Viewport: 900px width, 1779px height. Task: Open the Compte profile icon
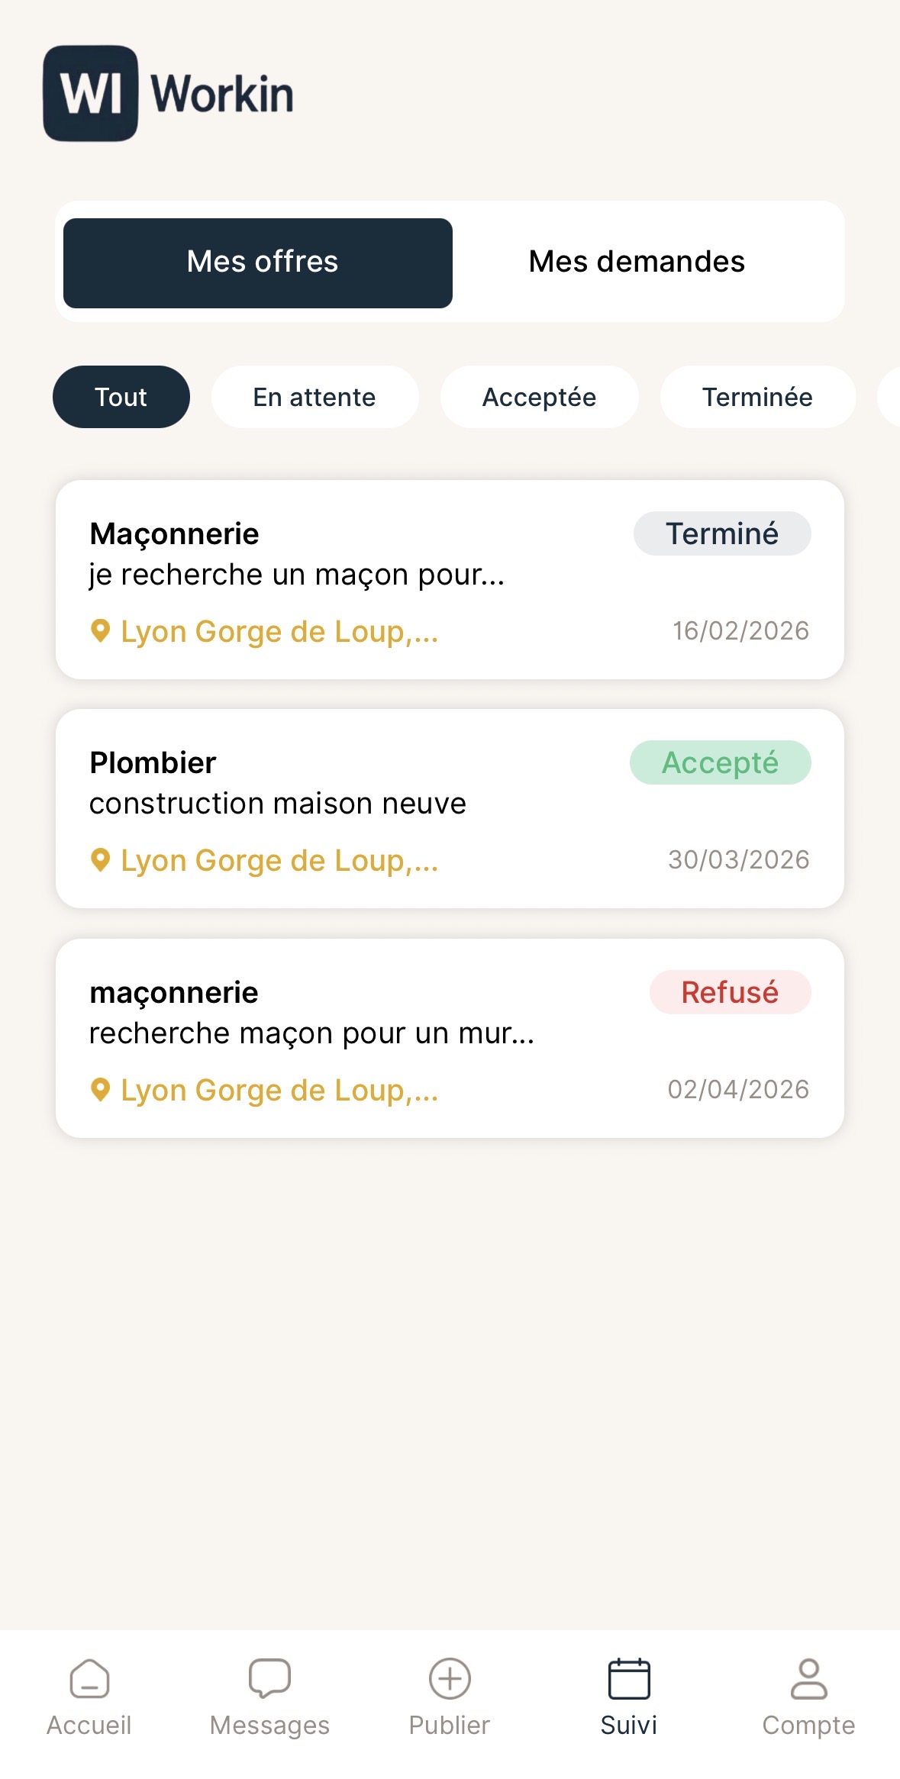(808, 1678)
